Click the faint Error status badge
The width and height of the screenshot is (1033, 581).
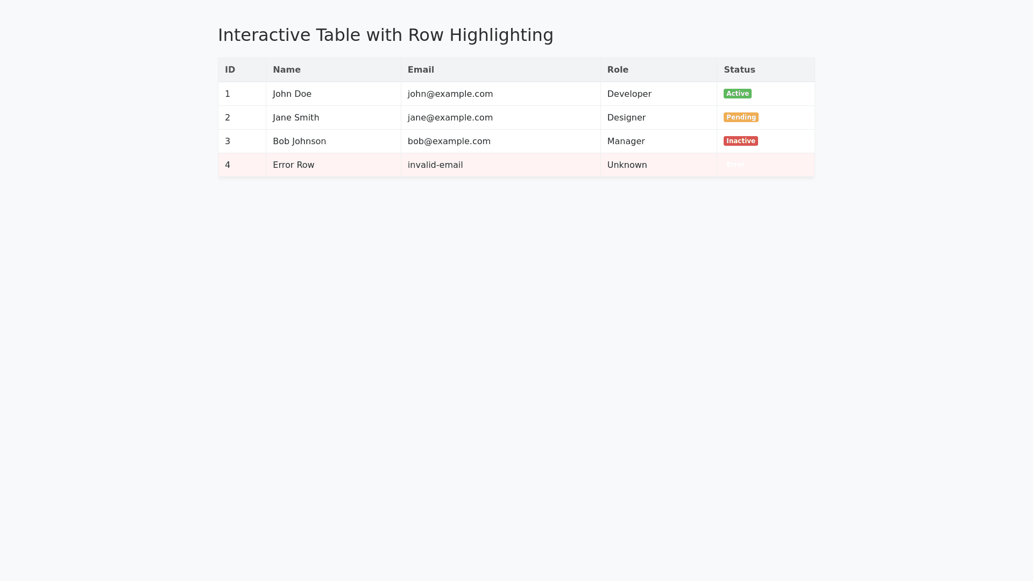(x=735, y=165)
